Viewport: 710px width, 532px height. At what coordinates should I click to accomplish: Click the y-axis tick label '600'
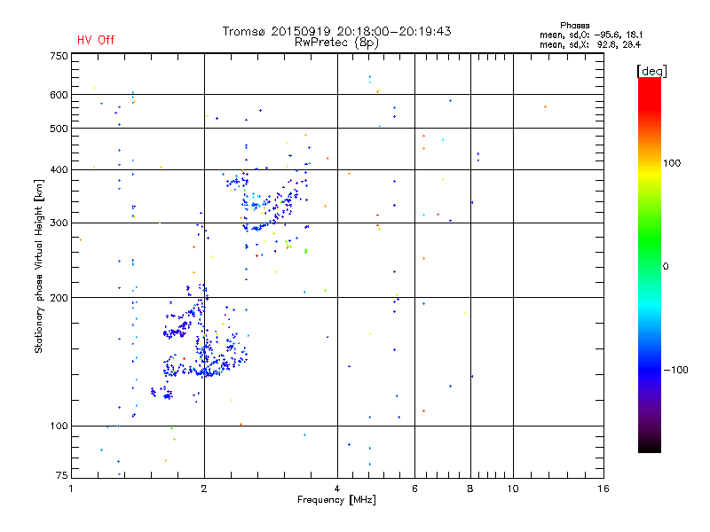(x=59, y=95)
